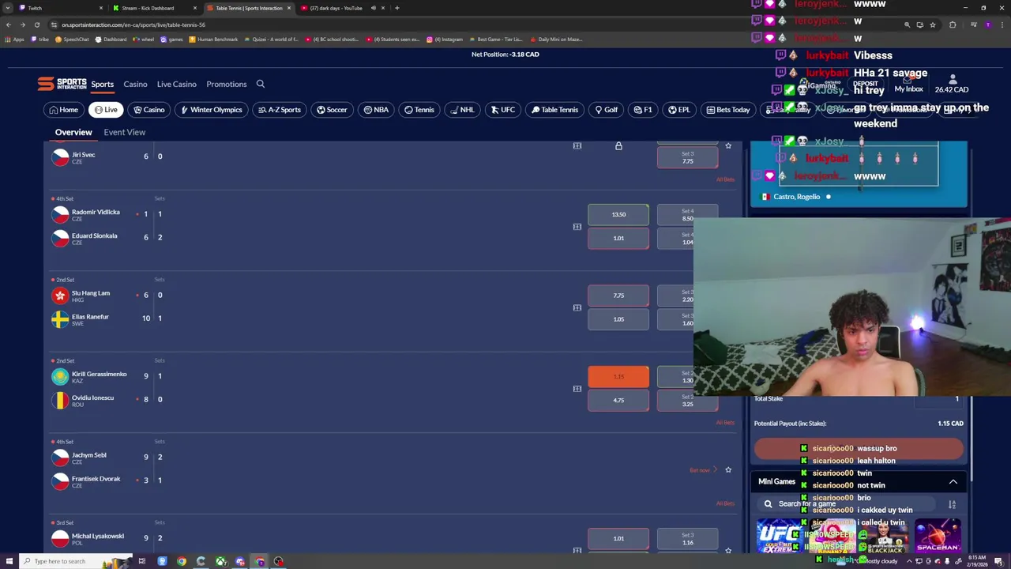
Task: Switch to Event View tab
Action: [125, 132]
